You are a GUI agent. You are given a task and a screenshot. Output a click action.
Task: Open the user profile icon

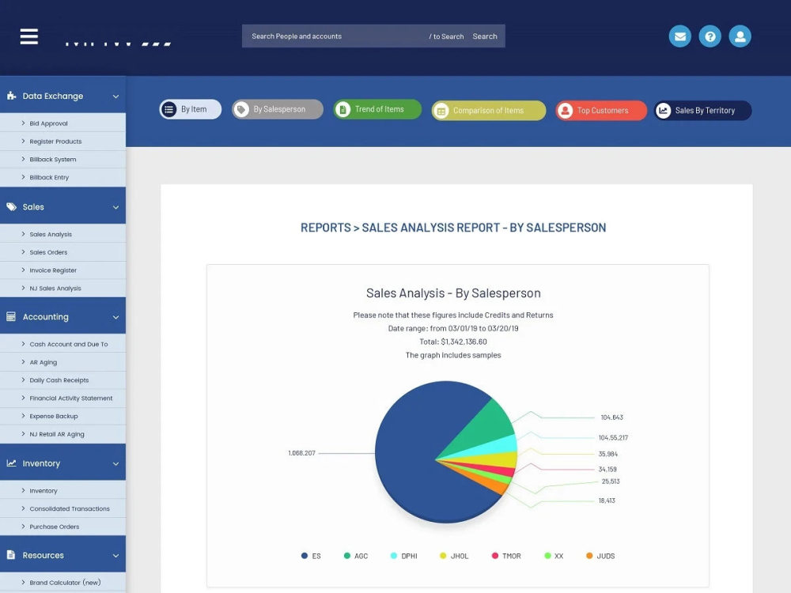click(740, 36)
